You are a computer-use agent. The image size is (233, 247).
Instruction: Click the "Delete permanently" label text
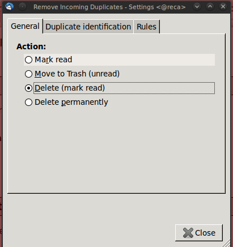click(71, 102)
